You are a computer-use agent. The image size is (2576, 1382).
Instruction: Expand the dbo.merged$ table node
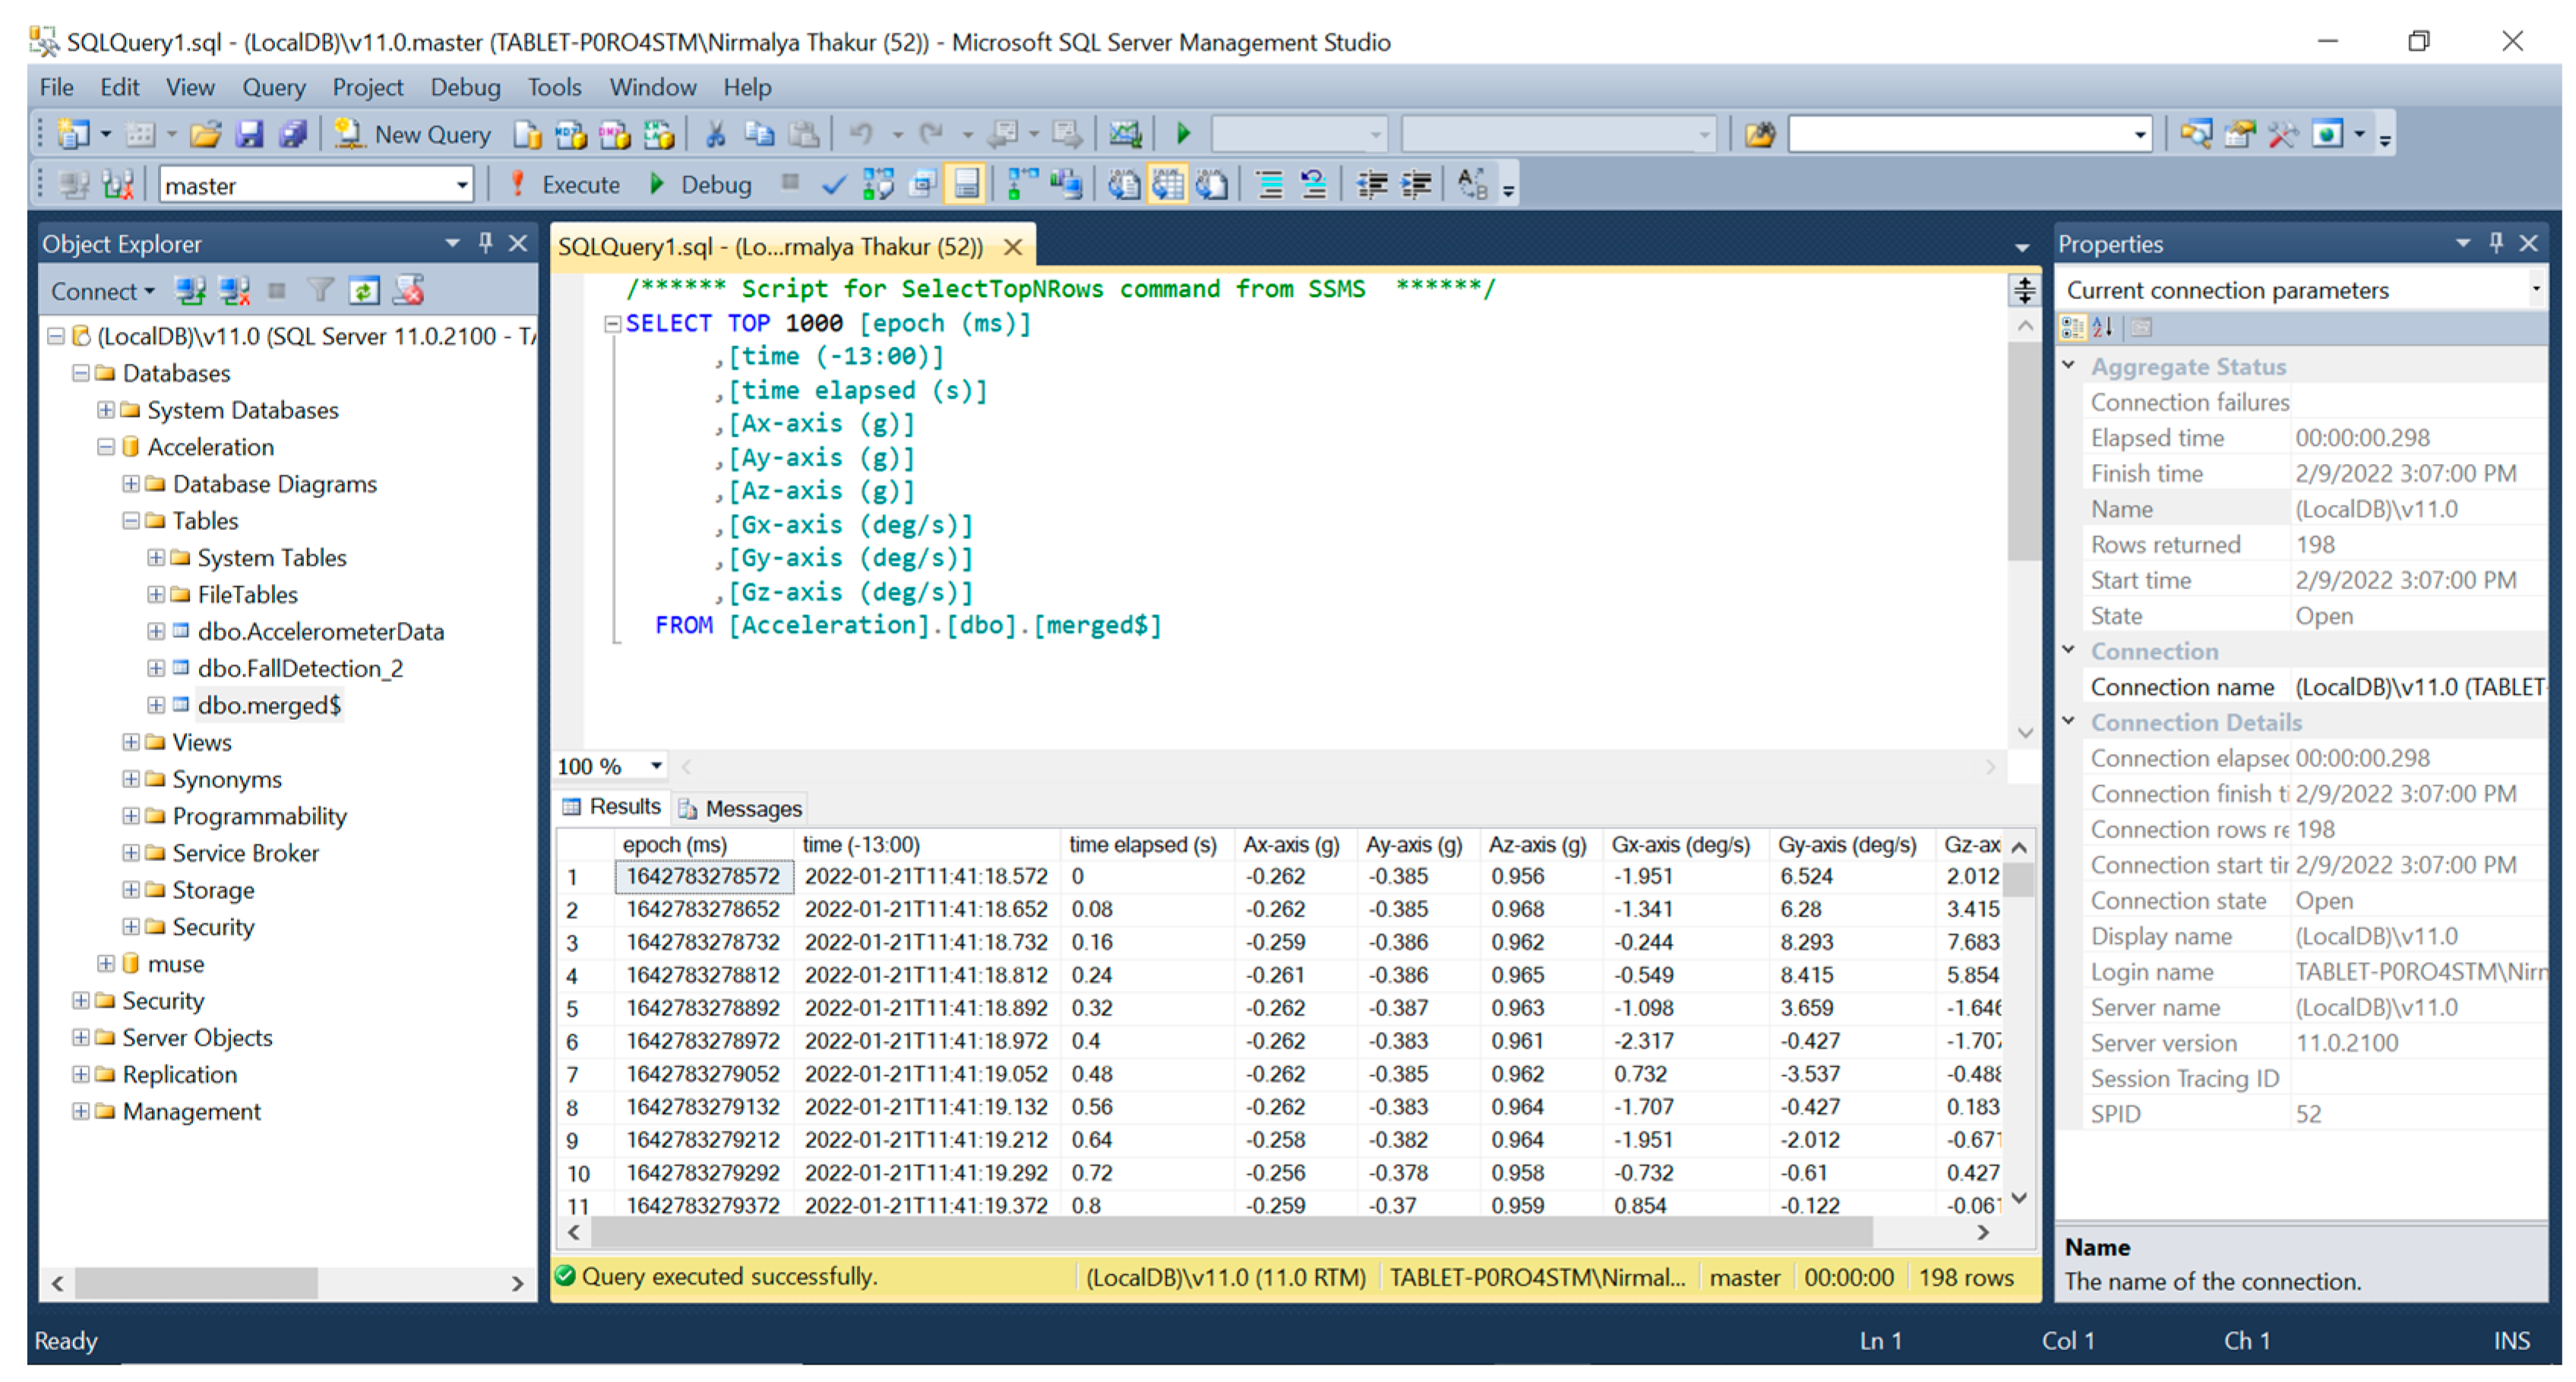(x=156, y=705)
